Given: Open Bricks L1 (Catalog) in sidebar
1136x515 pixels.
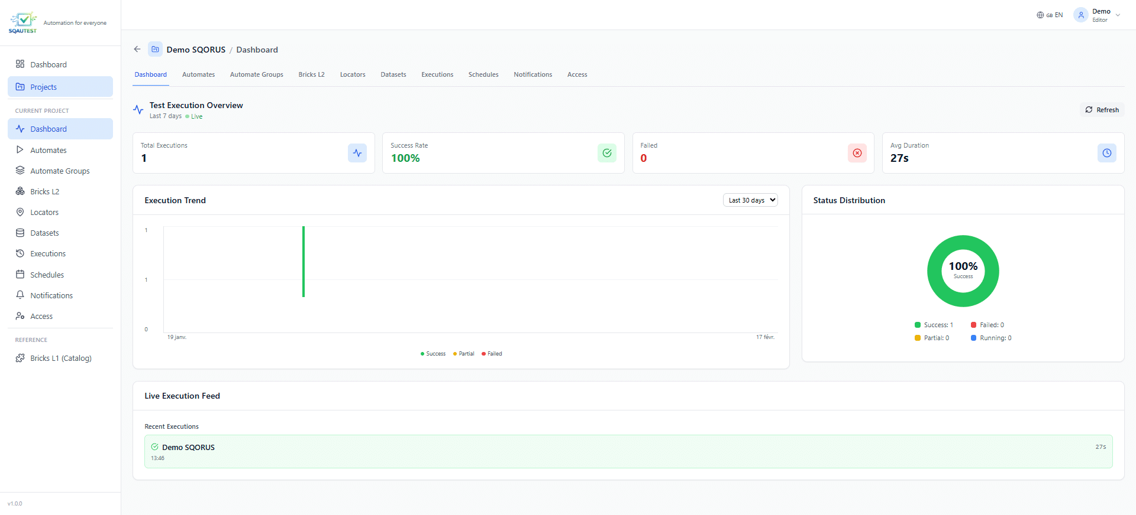Looking at the screenshot, I should (60, 358).
